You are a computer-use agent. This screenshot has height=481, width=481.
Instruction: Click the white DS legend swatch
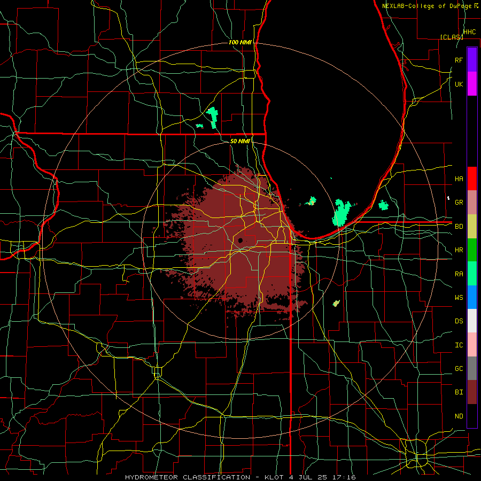[472, 321]
